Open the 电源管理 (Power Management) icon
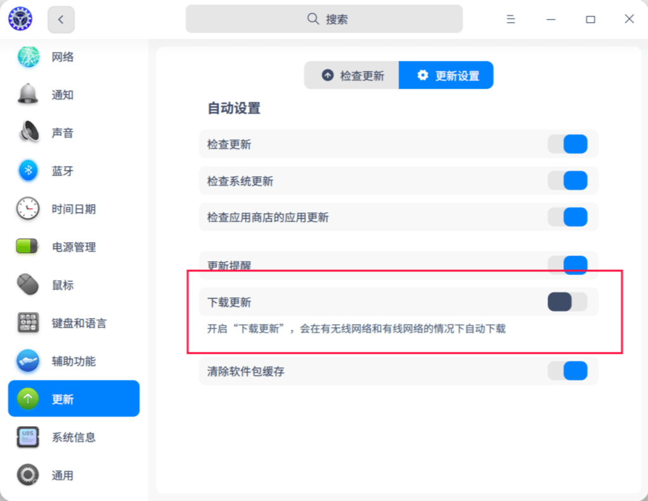 point(28,247)
